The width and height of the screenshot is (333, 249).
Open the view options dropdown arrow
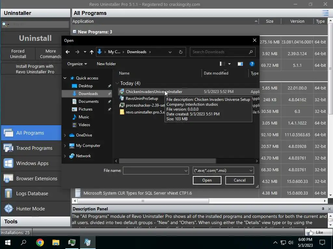(229, 64)
